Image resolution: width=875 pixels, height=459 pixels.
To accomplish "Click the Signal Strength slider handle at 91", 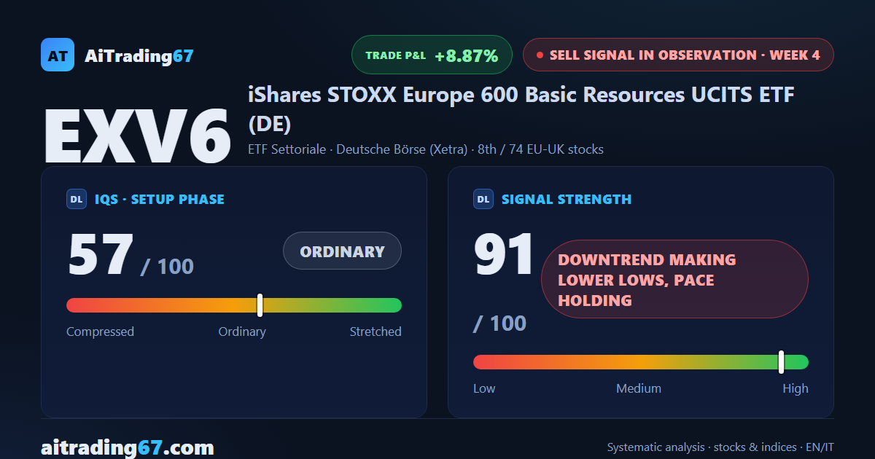I will [781, 362].
